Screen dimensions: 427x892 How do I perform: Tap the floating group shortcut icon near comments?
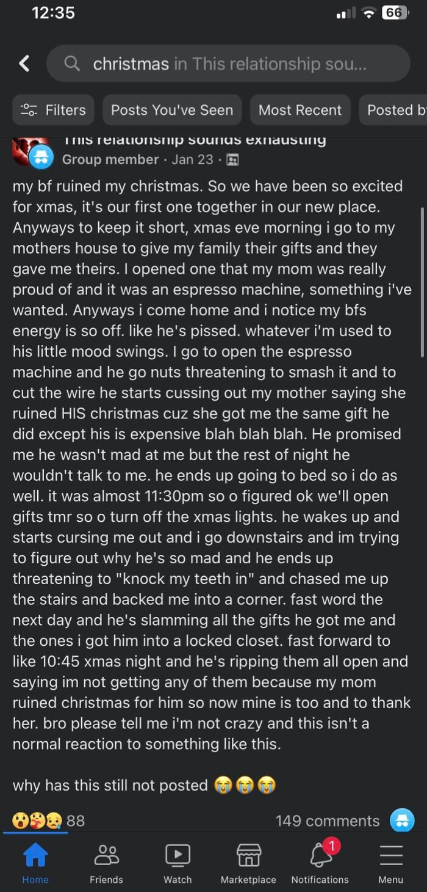click(402, 821)
